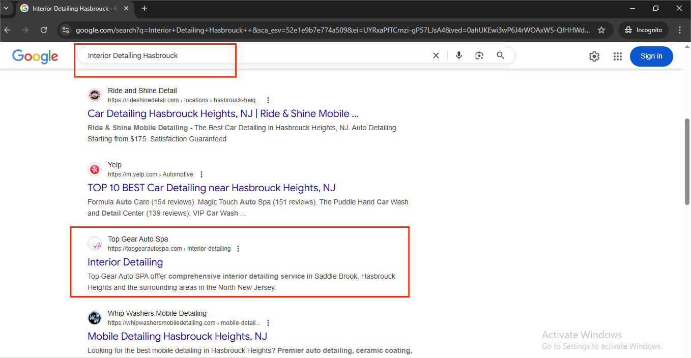
Task: Reload the current page
Action: tap(44, 30)
